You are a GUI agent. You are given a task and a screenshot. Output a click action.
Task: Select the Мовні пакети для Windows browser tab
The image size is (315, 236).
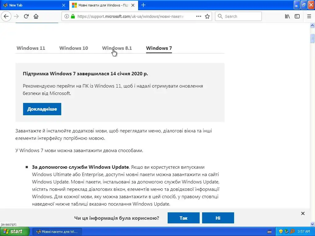pyautogui.click(x=103, y=5)
